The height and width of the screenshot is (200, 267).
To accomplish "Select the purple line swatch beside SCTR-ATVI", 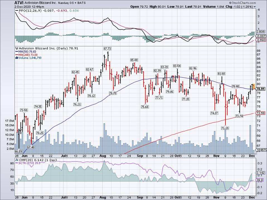I will point(17,163).
